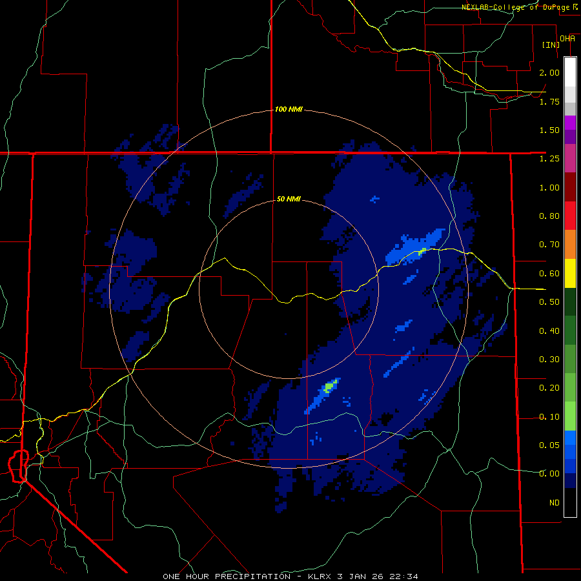This screenshot has height=581, width=581.
Task: Click the 0.05 legend value
Action: 549,445
